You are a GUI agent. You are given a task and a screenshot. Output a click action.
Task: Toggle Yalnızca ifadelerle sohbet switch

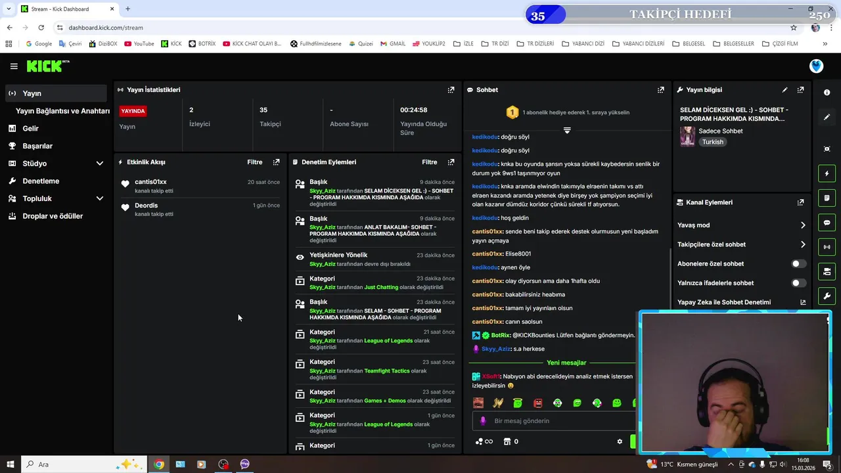tap(798, 283)
